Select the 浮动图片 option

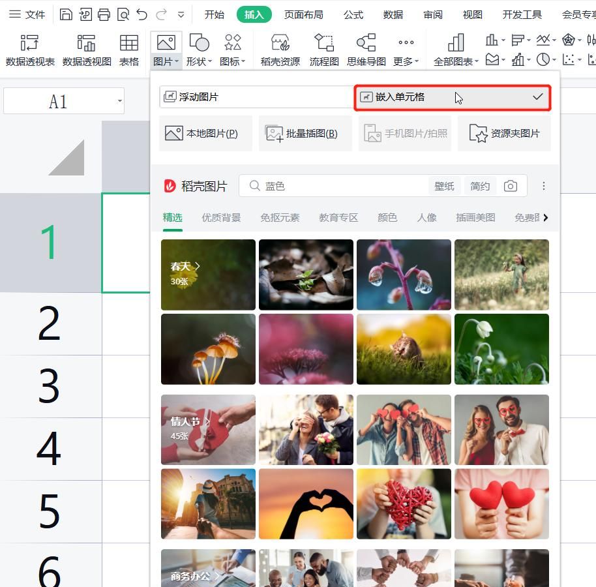click(x=257, y=97)
